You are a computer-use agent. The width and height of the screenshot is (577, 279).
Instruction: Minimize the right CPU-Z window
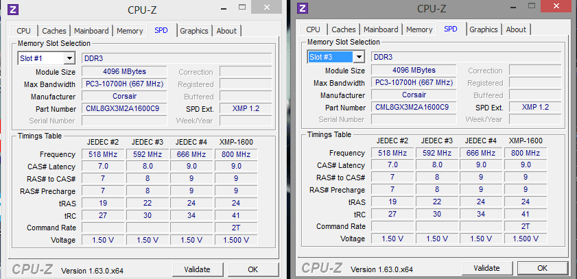point(514,6)
